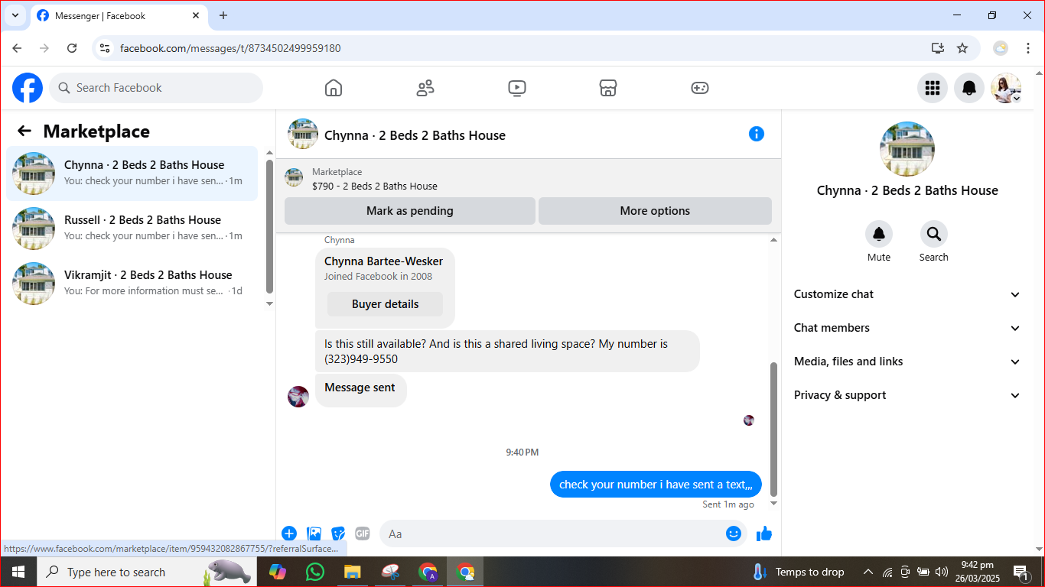
Task: Open the Chrome tab search dropdown
Action: pyautogui.click(x=15, y=15)
